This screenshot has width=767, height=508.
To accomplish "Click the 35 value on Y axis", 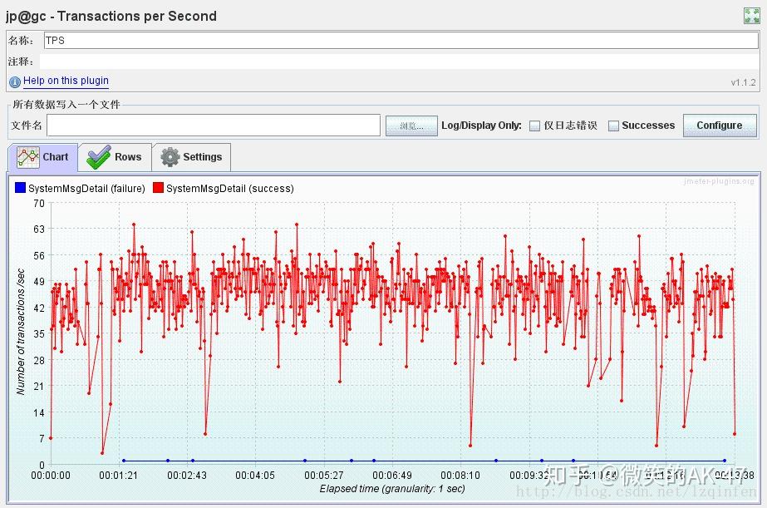I will [39, 333].
